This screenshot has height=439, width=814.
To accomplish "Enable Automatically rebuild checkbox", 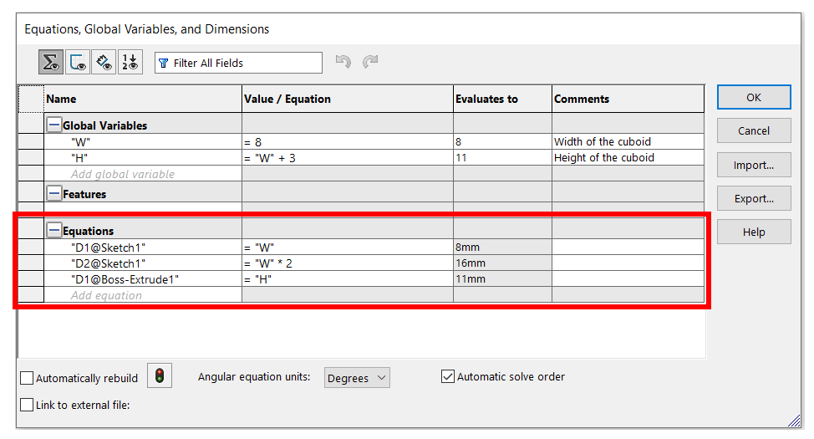I will pos(27,378).
